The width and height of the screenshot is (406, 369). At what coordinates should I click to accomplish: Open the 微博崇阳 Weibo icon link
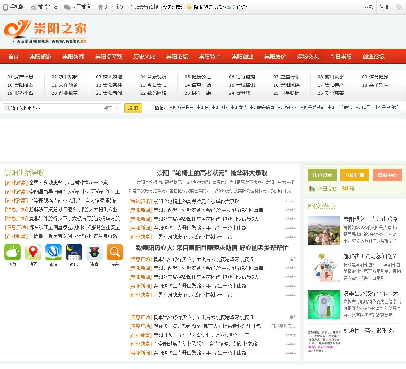(34, 7)
